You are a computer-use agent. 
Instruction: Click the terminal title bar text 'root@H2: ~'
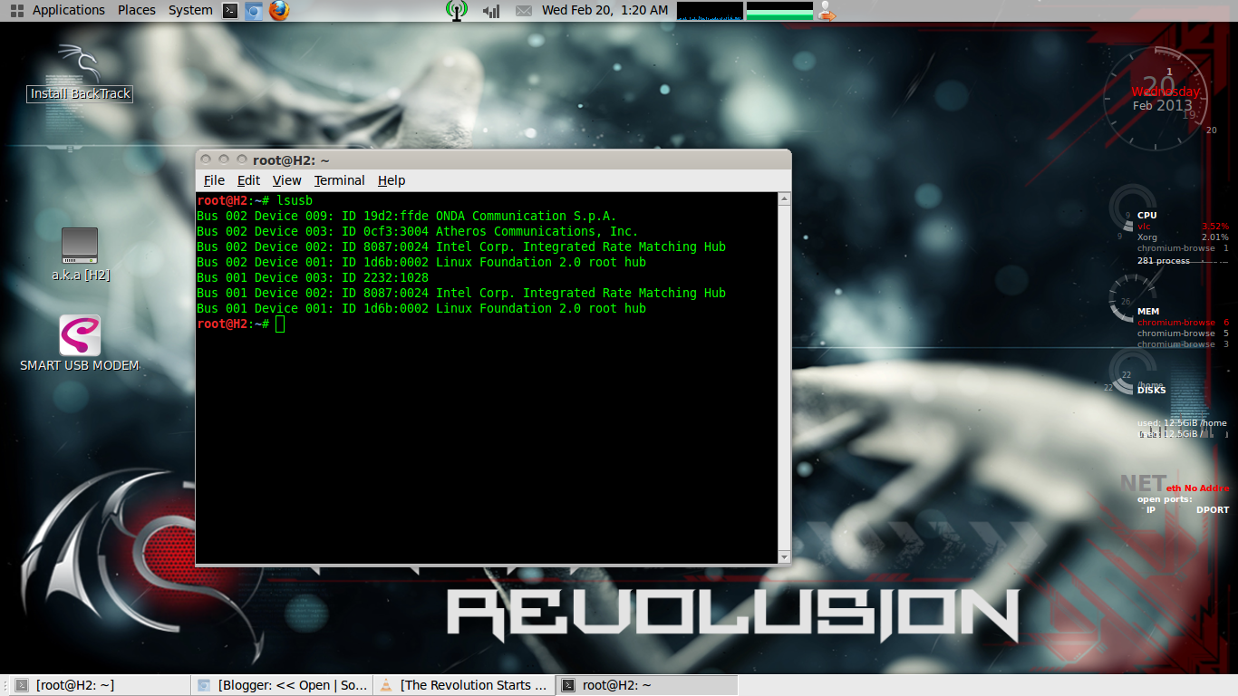pyautogui.click(x=291, y=159)
